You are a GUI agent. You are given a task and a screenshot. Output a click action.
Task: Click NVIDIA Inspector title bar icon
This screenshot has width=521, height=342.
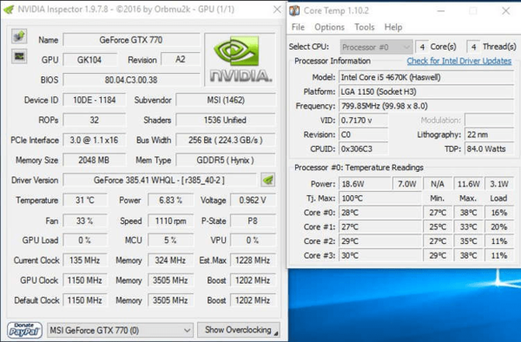click(x=9, y=10)
